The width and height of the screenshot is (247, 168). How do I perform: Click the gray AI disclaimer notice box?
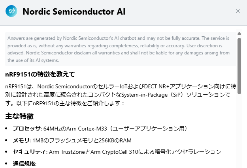[121, 49]
